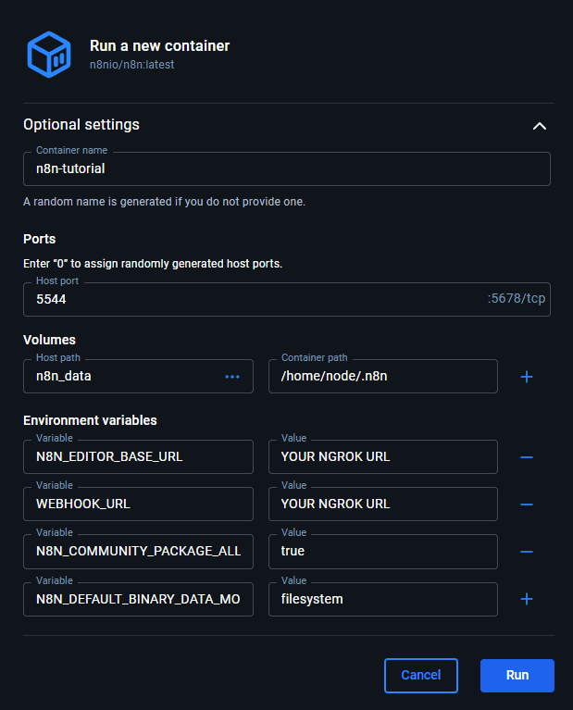Edit the value for N8N_EDITOR_BASE_URL
This screenshot has height=710, width=573.
click(382, 457)
